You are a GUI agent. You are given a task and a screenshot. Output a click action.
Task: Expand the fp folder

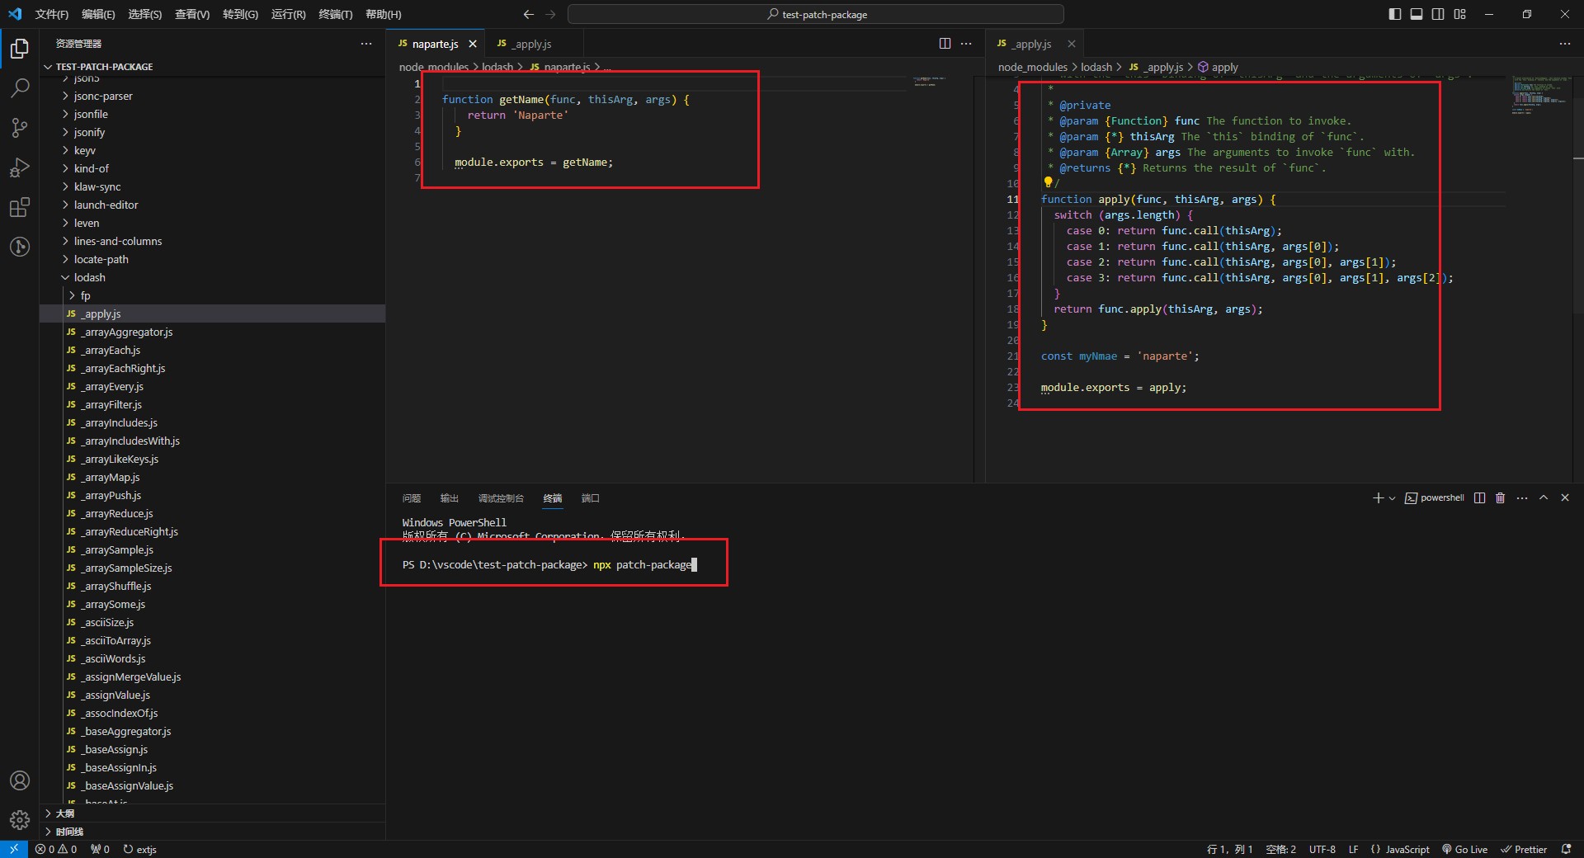(85, 296)
